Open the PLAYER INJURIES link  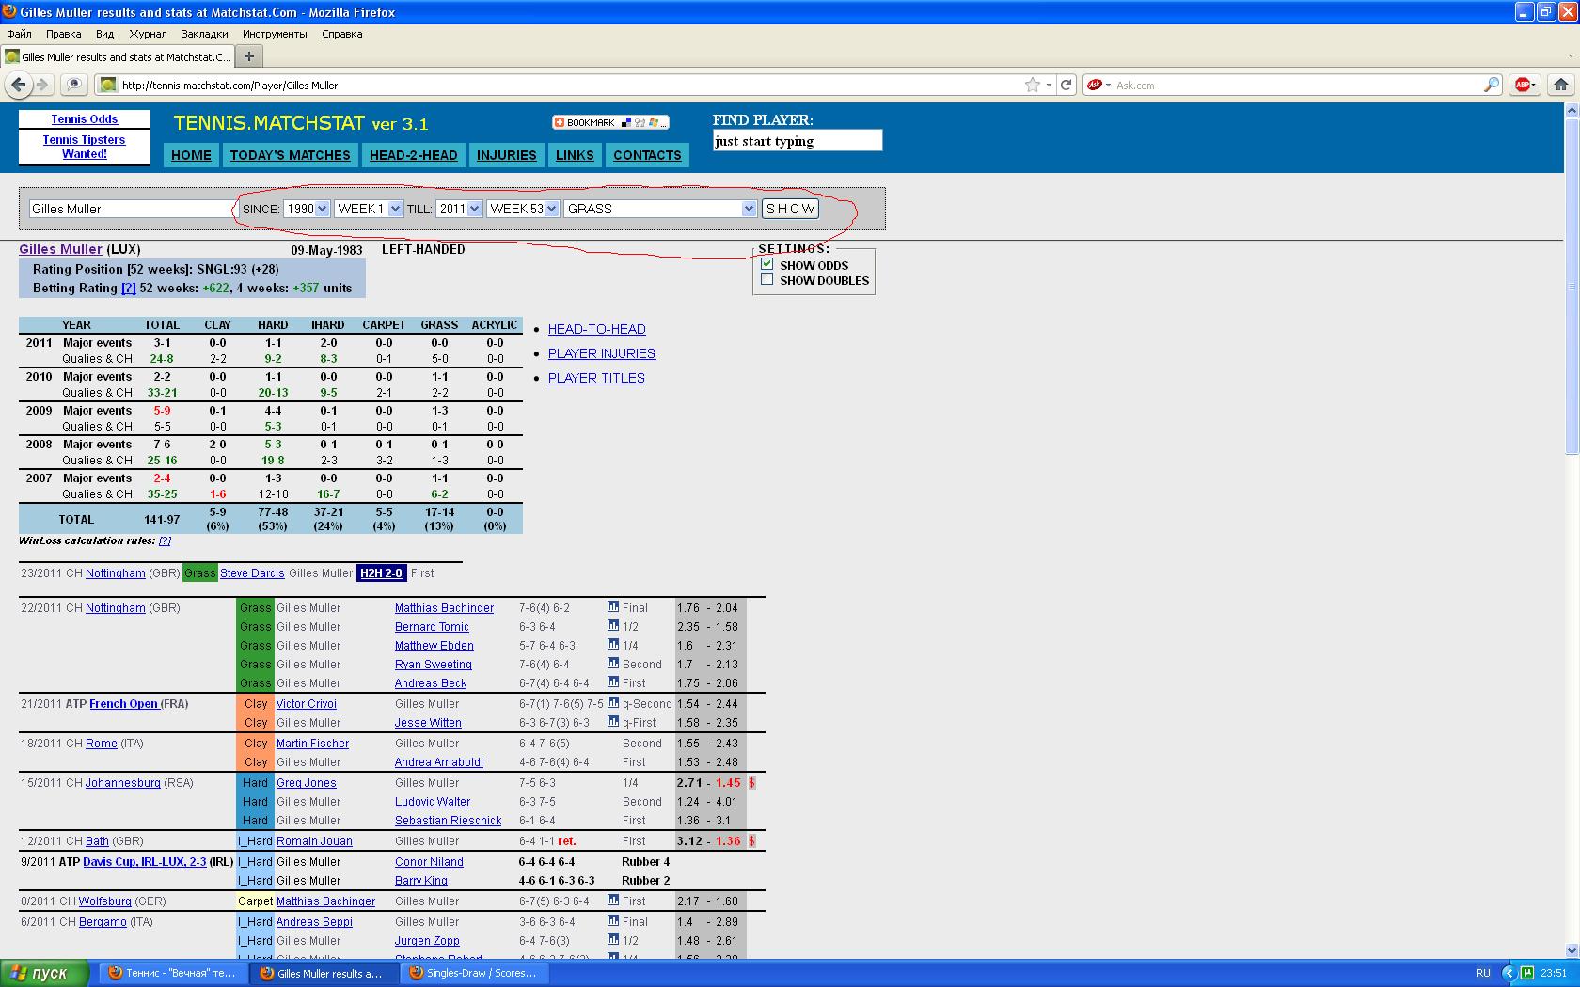pos(602,353)
